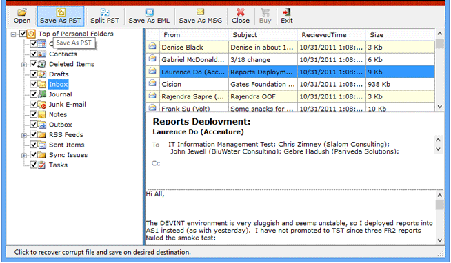Click the Top of Personal Folders icon

coord(31,34)
